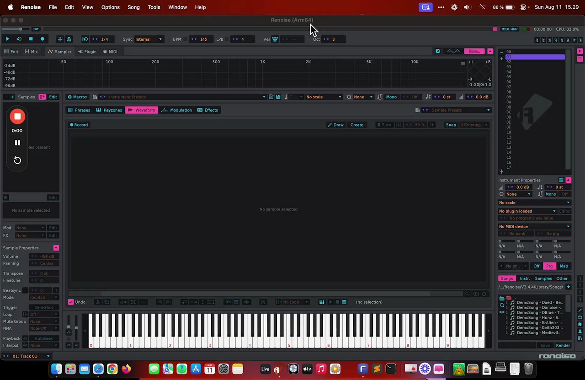Toggle pattern loop in transport bar
The width and height of the screenshot is (585, 380).
(x=19, y=39)
